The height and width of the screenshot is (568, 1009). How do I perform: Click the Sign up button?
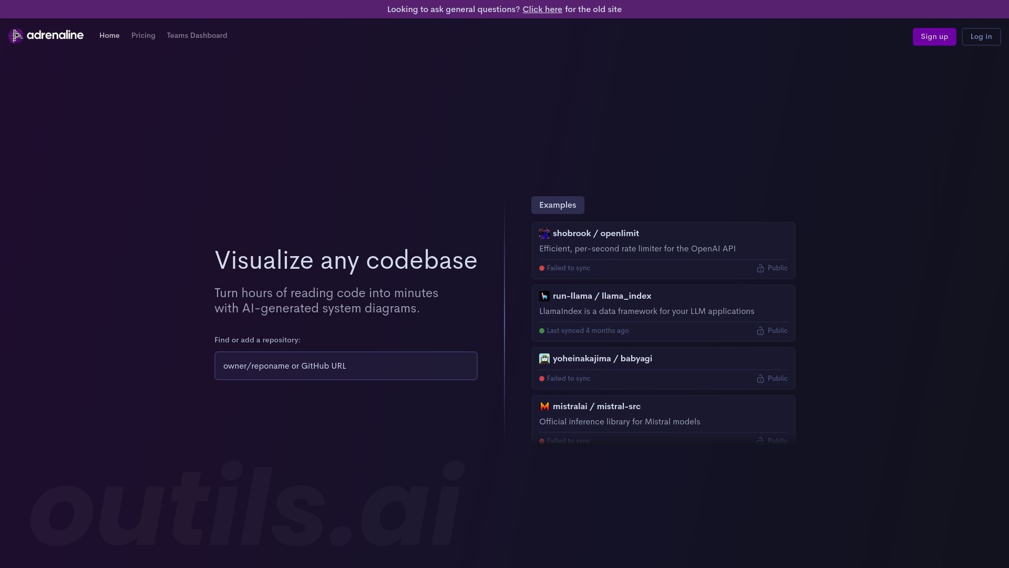coord(934,36)
